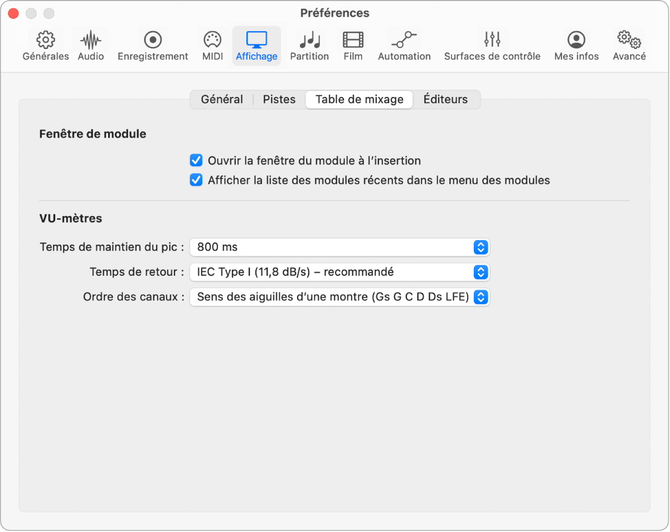Switch to the Général tab
The width and height of the screenshot is (670, 532).
pyautogui.click(x=222, y=100)
